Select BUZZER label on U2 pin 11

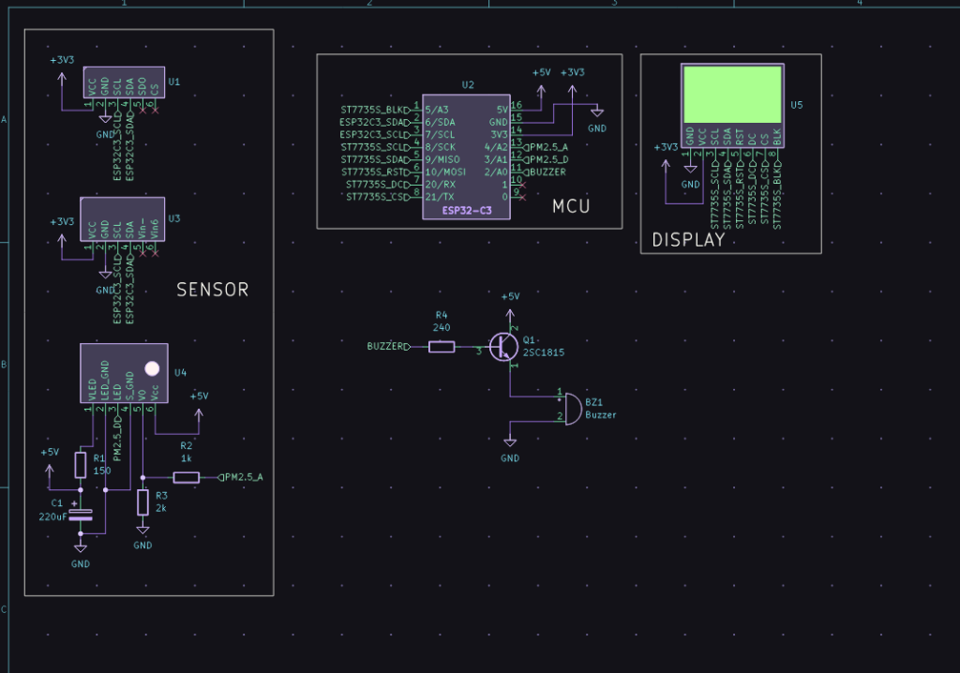[545, 172]
